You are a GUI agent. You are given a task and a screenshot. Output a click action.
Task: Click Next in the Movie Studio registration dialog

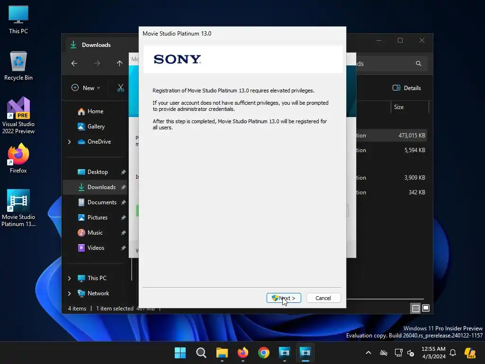point(284,298)
